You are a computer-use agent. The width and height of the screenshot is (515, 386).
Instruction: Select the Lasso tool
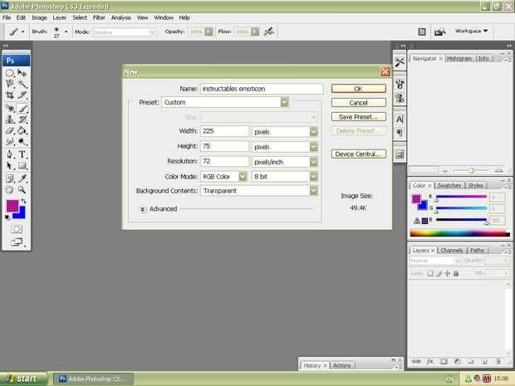pos(10,84)
